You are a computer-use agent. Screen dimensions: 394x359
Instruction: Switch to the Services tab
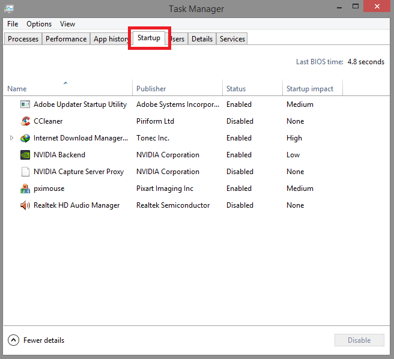(232, 39)
